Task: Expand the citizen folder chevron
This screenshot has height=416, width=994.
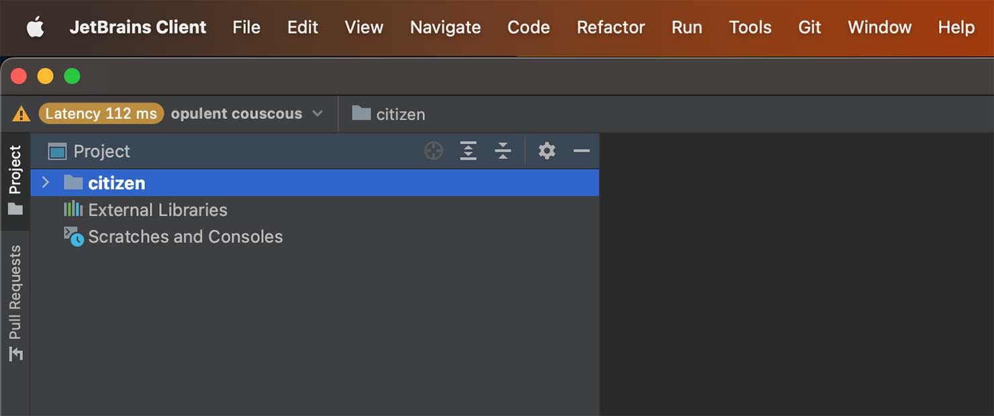Action: click(x=46, y=183)
